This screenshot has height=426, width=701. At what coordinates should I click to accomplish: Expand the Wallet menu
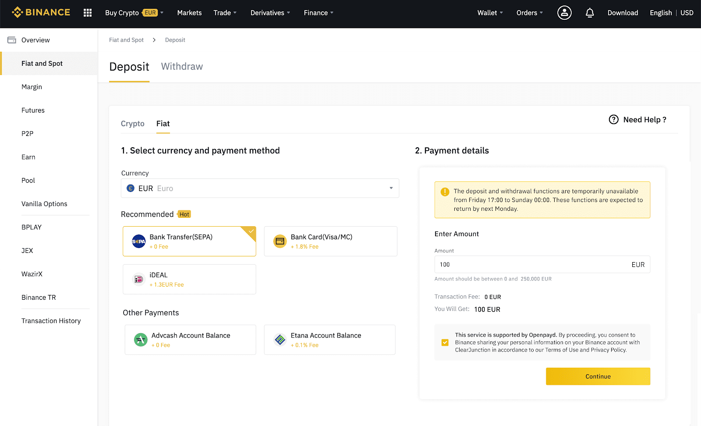point(490,13)
